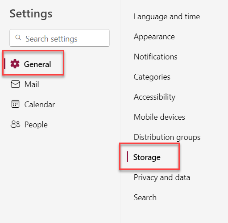
Task: Open Privacy and data settings
Action: [x=162, y=177]
